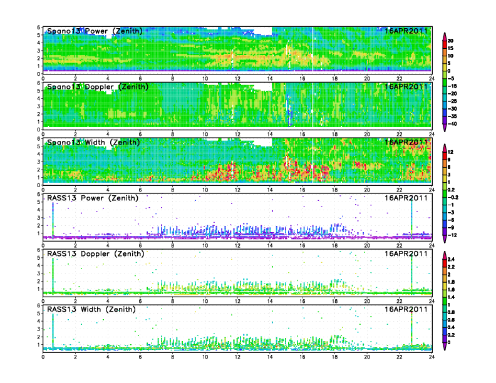Select the 16APR2011 date in RASS13 Power panel
This screenshot has height=383, width=496.
tap(406, 198)
